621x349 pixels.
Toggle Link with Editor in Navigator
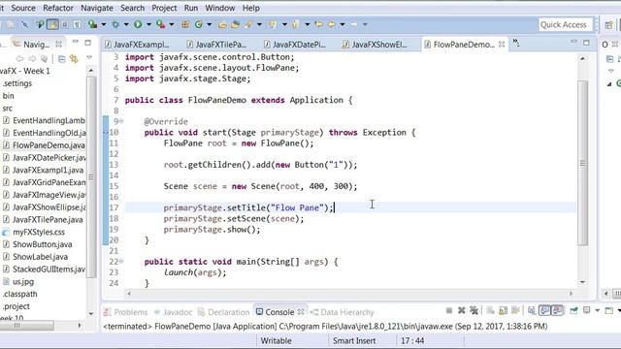[x=74, y=59]
